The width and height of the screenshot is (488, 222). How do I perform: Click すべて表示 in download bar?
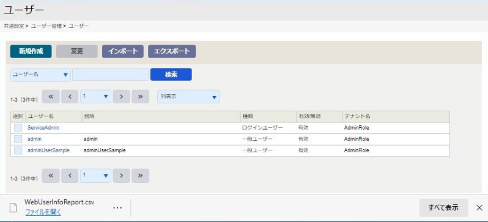coord(443,208)
